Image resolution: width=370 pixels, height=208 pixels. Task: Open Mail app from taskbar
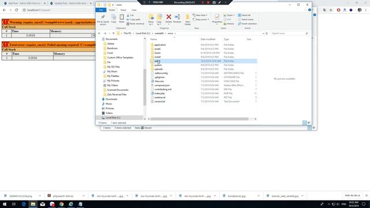click(x=42, y=204)
